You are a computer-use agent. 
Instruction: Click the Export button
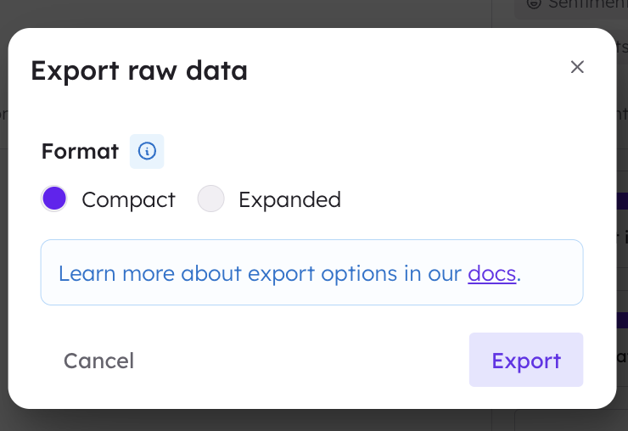526,360
